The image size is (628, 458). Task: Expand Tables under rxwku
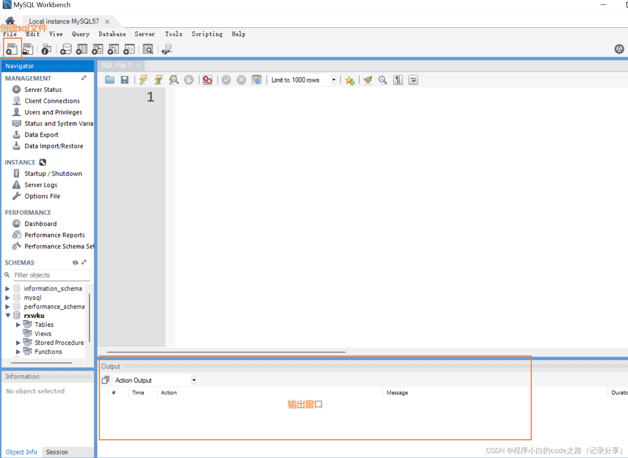(18, 325)
